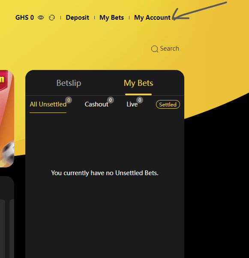
Task: Click the count badge beside Live
Action: [140, 100]
